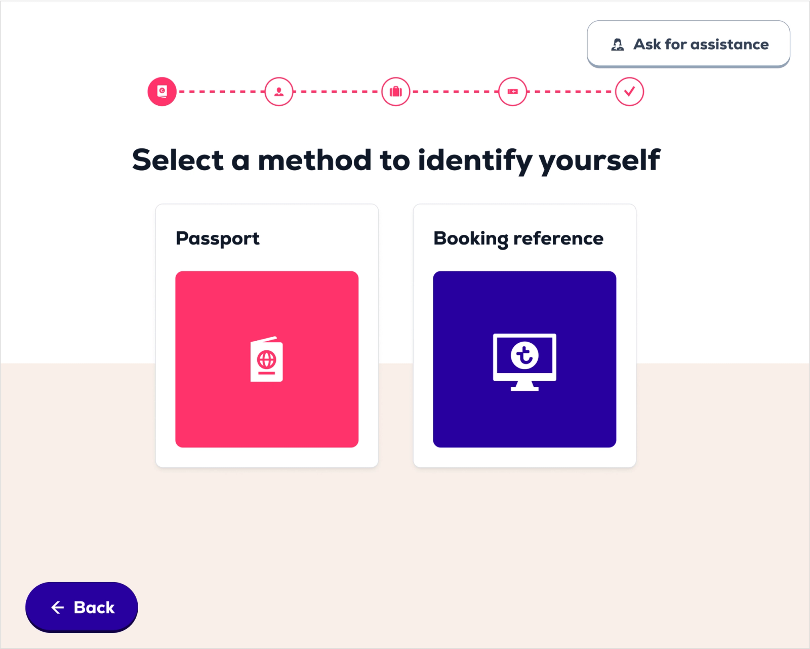The image size is (810, 649).
Task: Choose Passport as identification method
Action: click(x=267, y=335)
